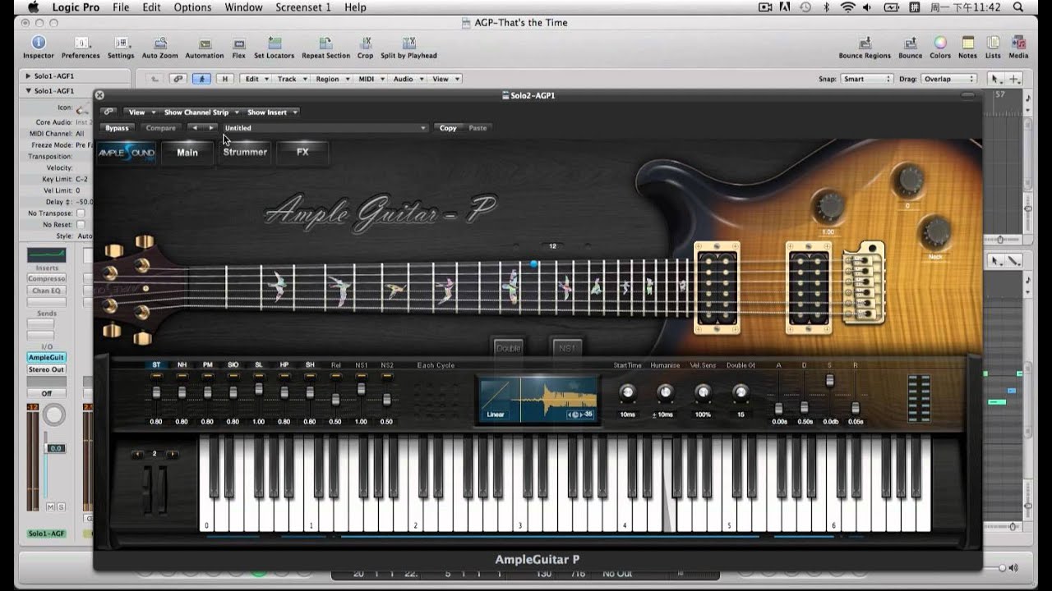1052x591 pixels.
Task: Open the Wi-Fi status menu
Action: pyautogui.click(x=847, y=7)
